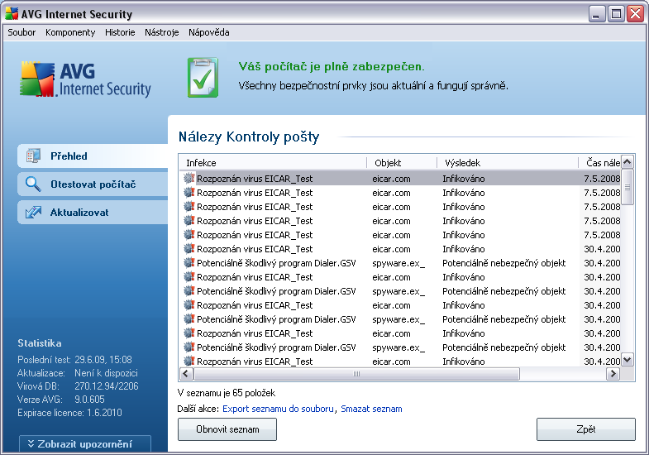The width and height of the screenshot is (649, 455).
Task: Click the infection icon of the highlighted row
Action: click(189, 179)
